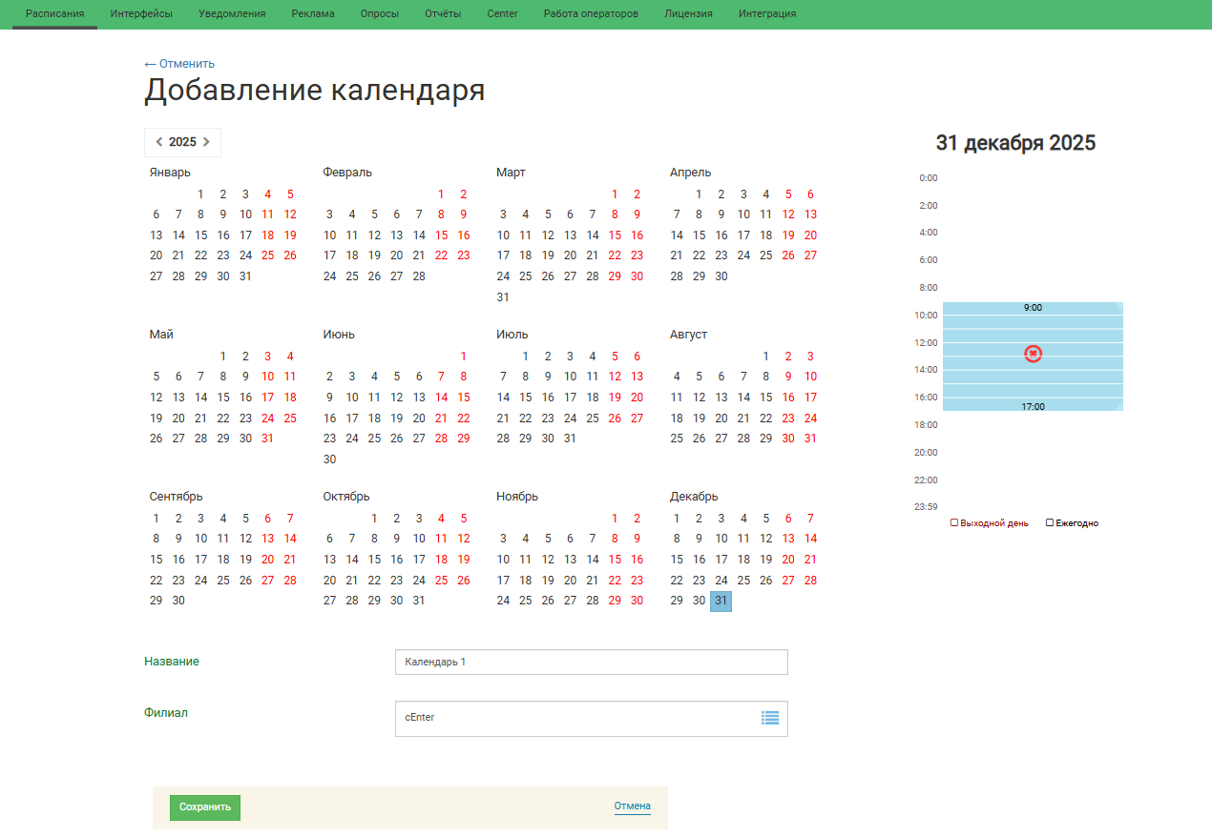The image size is (1212, 837).
Task: Click the 9:00 start label of time block
Action: pyautogui.click(x=1033, y=308)
